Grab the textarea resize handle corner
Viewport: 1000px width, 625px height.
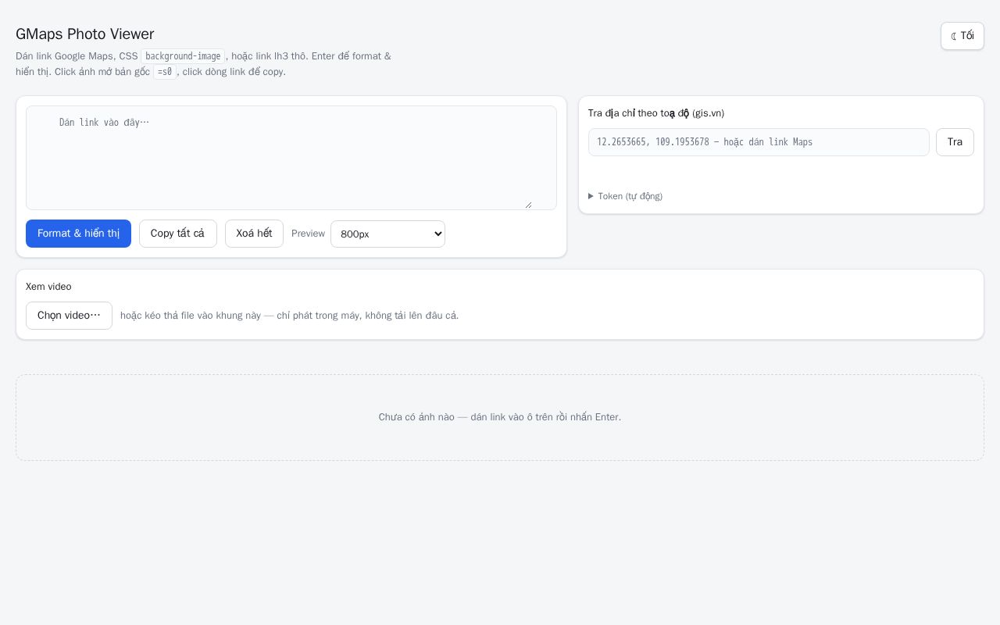click(528, 205)
